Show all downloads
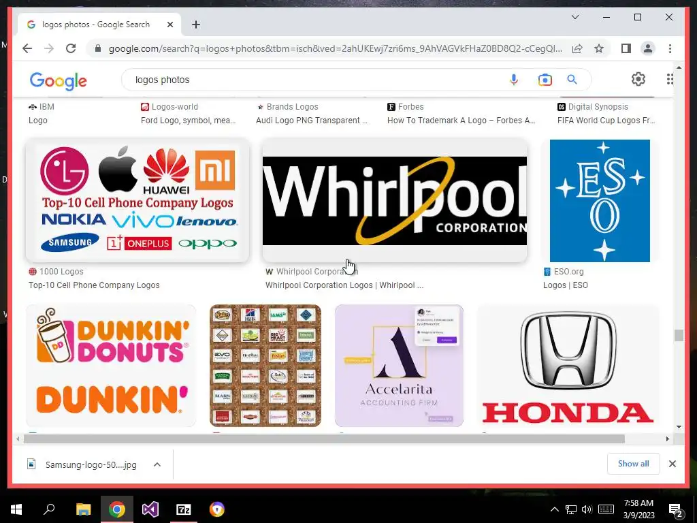 [x=634, y=464]
